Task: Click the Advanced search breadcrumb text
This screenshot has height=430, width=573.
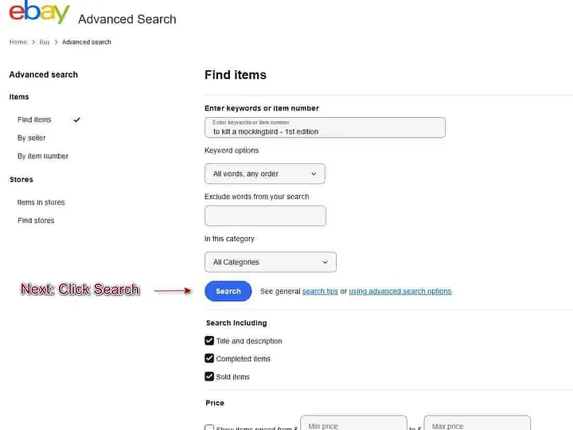Action: pyautogui.click(x=87, y=42)
